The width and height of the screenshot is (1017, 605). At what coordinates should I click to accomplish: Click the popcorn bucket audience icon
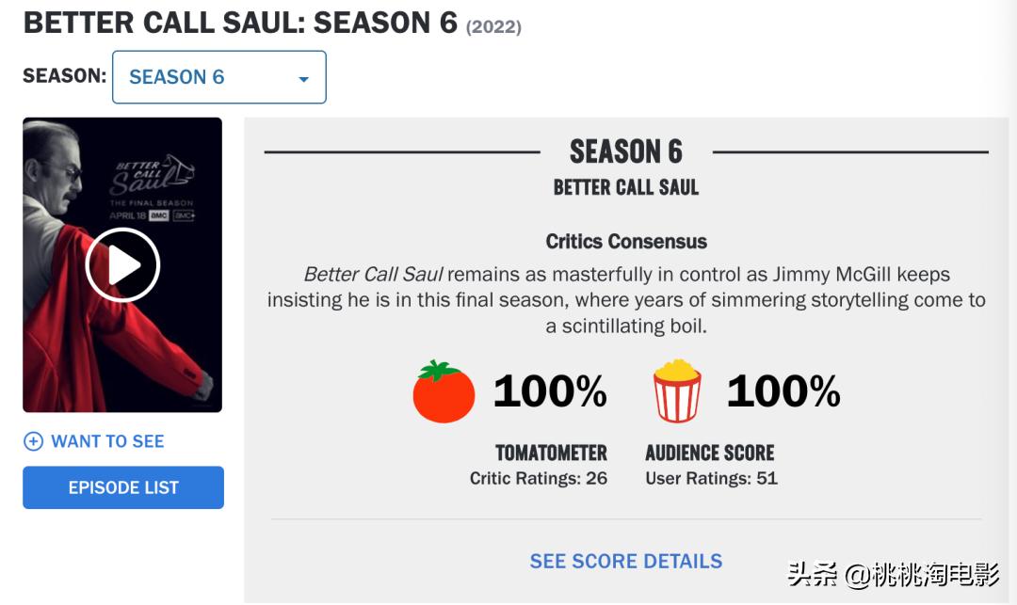coord(676,390)
